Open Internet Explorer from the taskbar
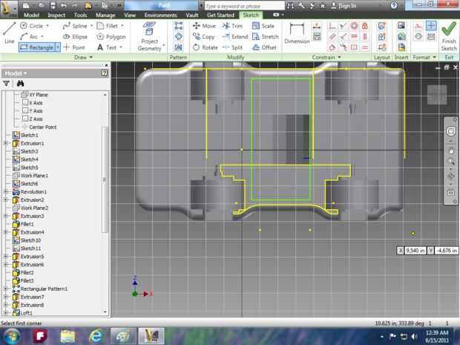The width and height of the screenshot is (460, 345). click(96, 336)
